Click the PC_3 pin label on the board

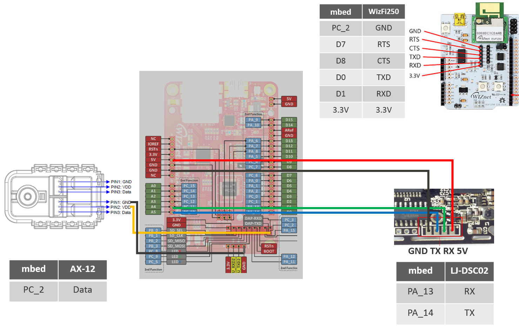pyautogui.click(x=289, y=220)
